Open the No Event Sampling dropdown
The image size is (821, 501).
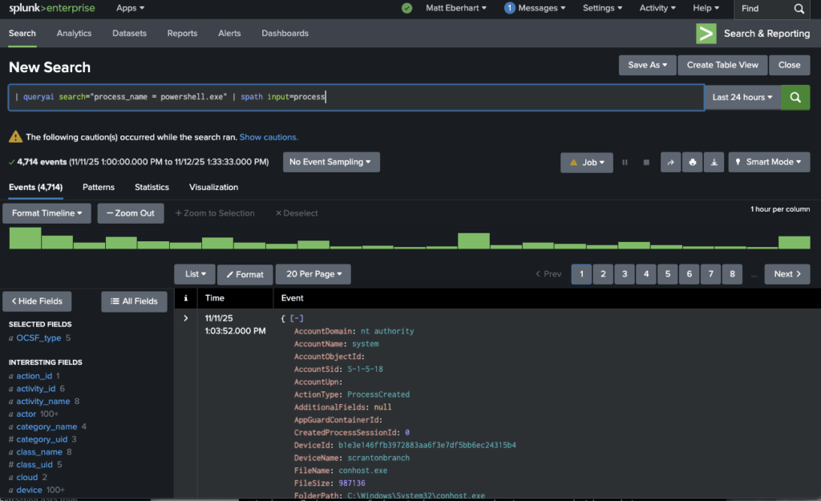[x=331, y=161]
